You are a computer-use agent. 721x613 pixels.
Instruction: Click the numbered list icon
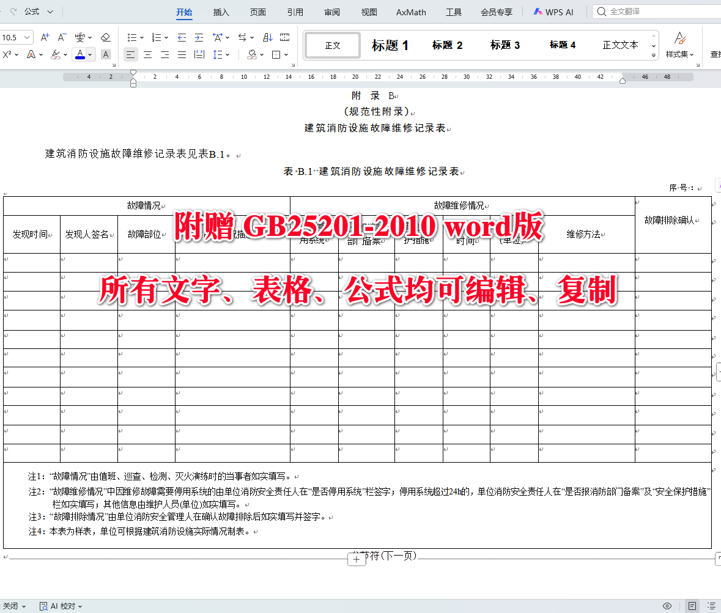pos(156,37)
